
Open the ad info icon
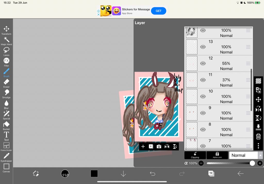coord(98,11)
